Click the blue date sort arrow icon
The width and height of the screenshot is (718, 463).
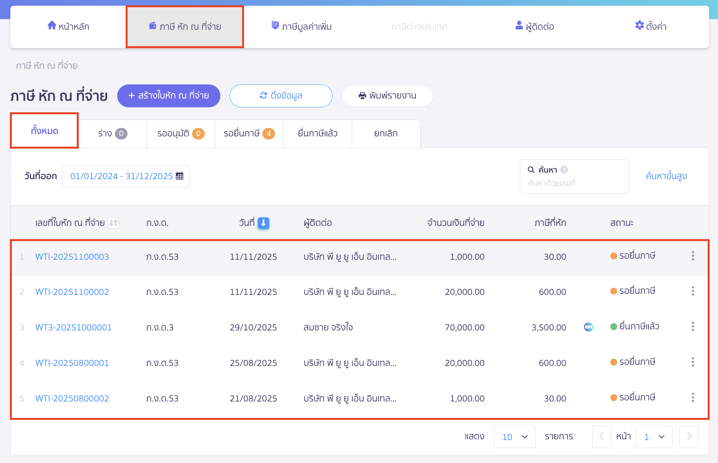[x=264, y=223]
